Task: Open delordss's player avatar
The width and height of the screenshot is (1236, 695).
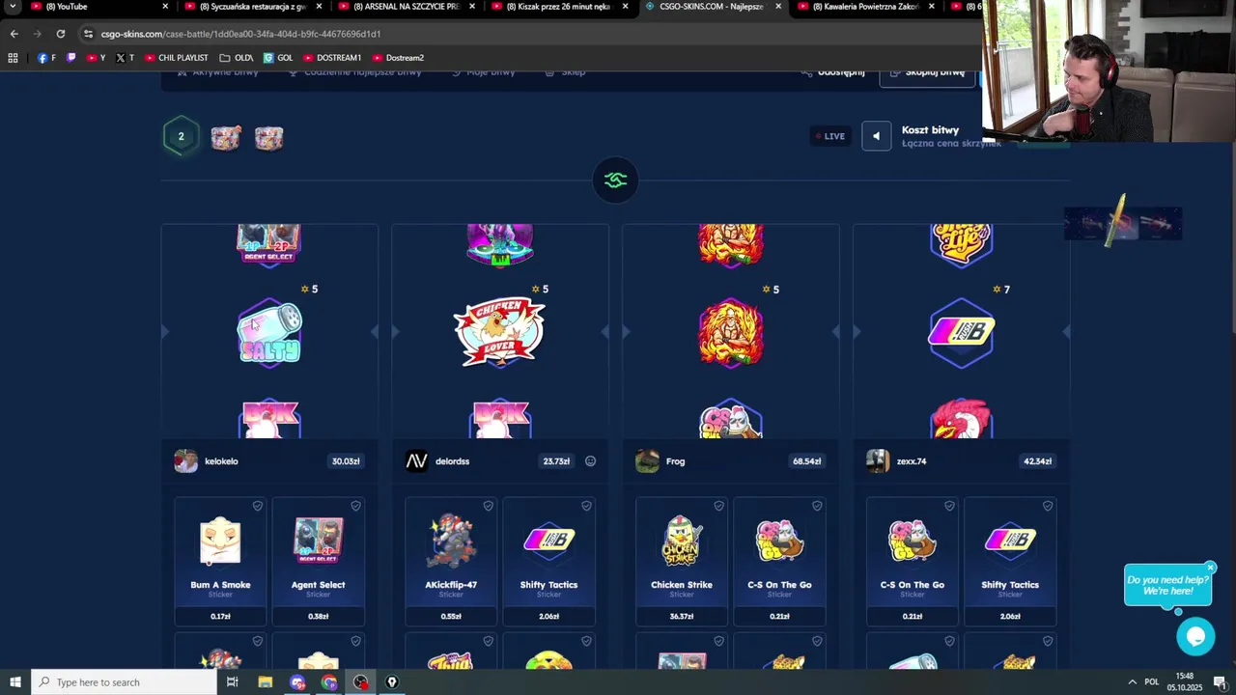Action: click(x=416, y=461)
